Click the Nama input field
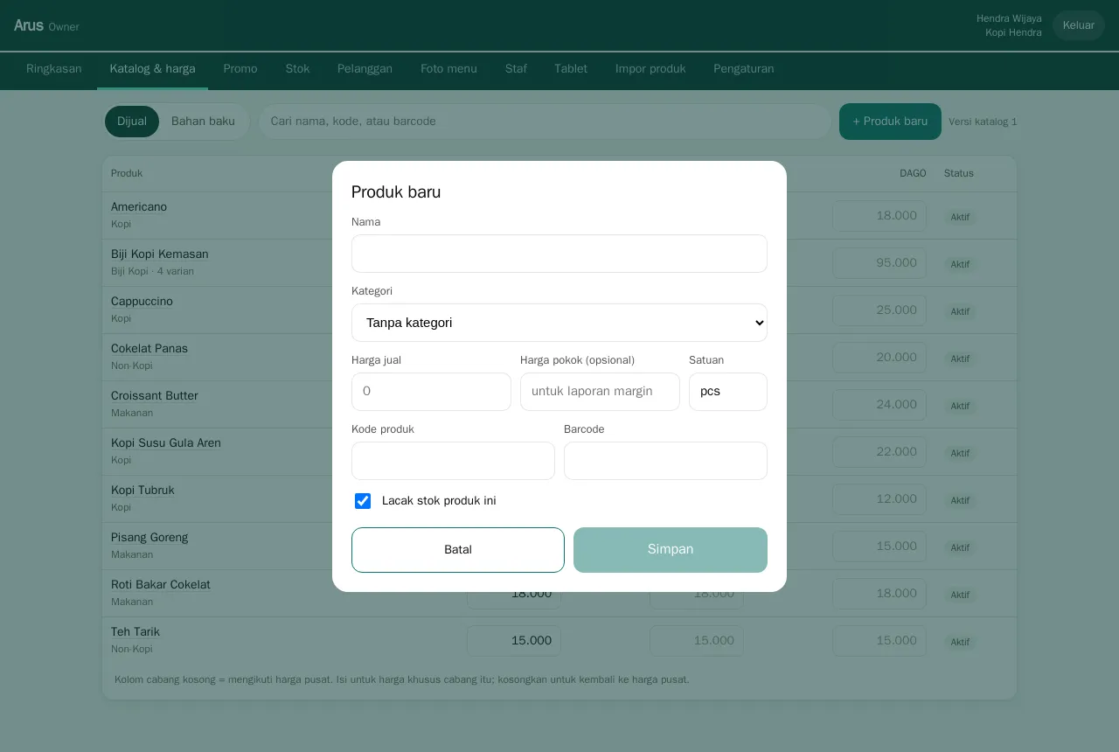Viewport: 1119px width, 752px height. (559, 254)
